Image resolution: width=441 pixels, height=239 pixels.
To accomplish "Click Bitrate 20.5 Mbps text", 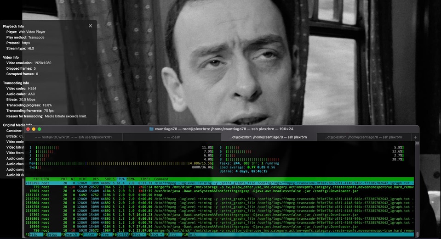I will pyautogui.click(x=21, y=100).
